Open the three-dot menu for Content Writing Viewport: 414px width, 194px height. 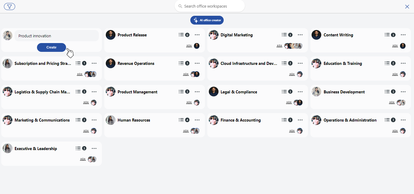[403, 35]
